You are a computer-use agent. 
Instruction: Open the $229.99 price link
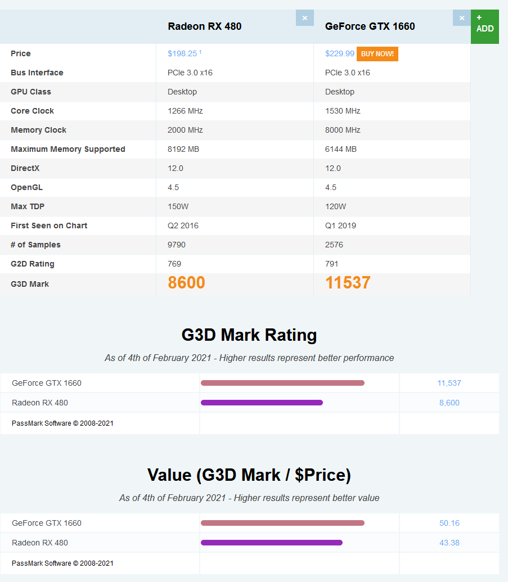click(x=339, y=53)
